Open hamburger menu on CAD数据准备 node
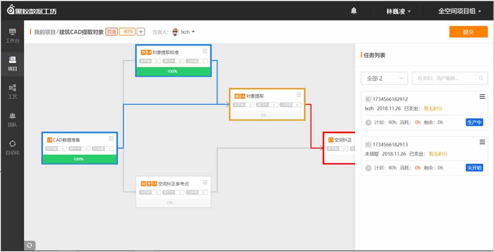The height and width of the screenshot is (252, 494). point(111,139)
